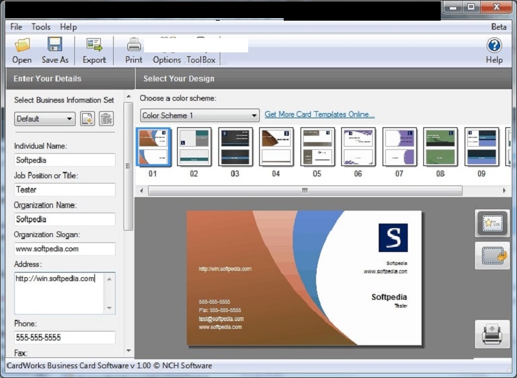Click the Phone number input field

point(65,337)
